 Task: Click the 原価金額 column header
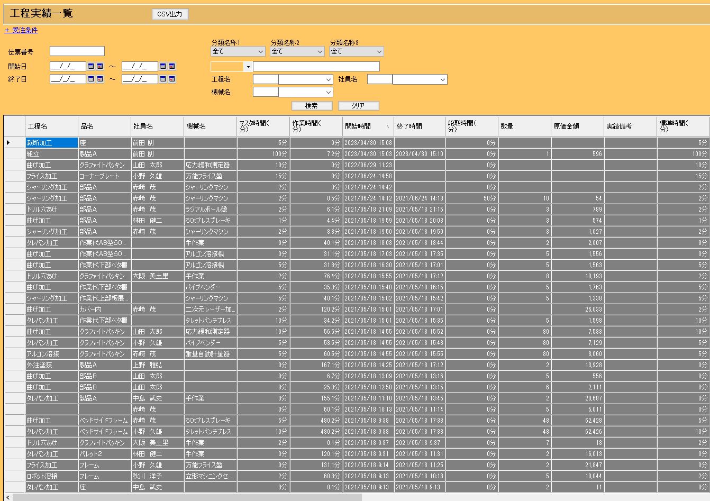pos(578,126)
